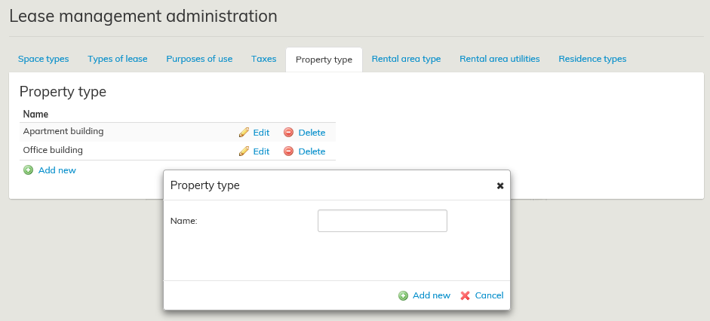The image size is (710, 321).
Task: Click the Add new text in the dialog footer
Action: (x=432, y=296)
